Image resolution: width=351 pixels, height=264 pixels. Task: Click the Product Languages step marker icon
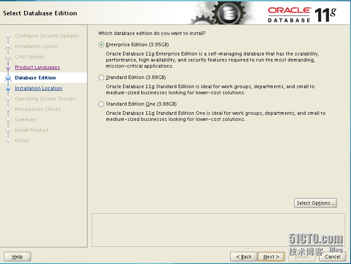coord(8,67)
